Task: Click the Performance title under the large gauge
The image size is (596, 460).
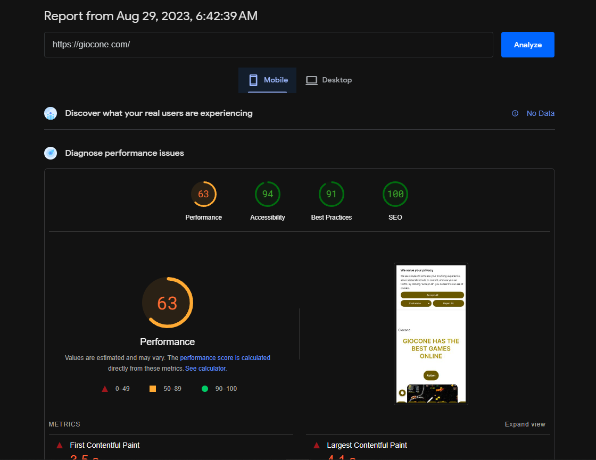Action: click(168, 342)
